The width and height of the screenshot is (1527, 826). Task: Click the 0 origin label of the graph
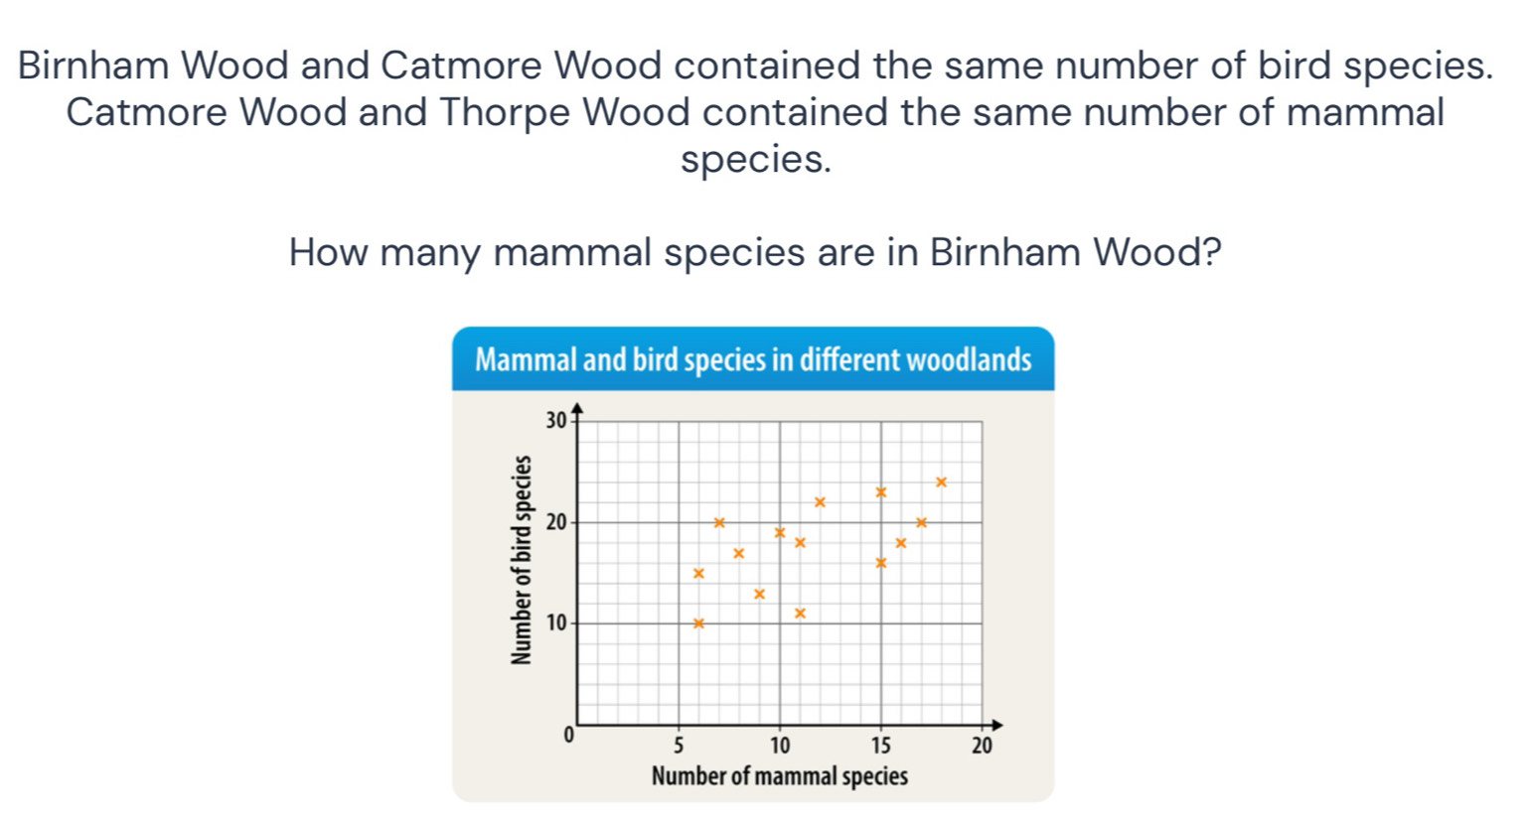(x=567, y=737)
